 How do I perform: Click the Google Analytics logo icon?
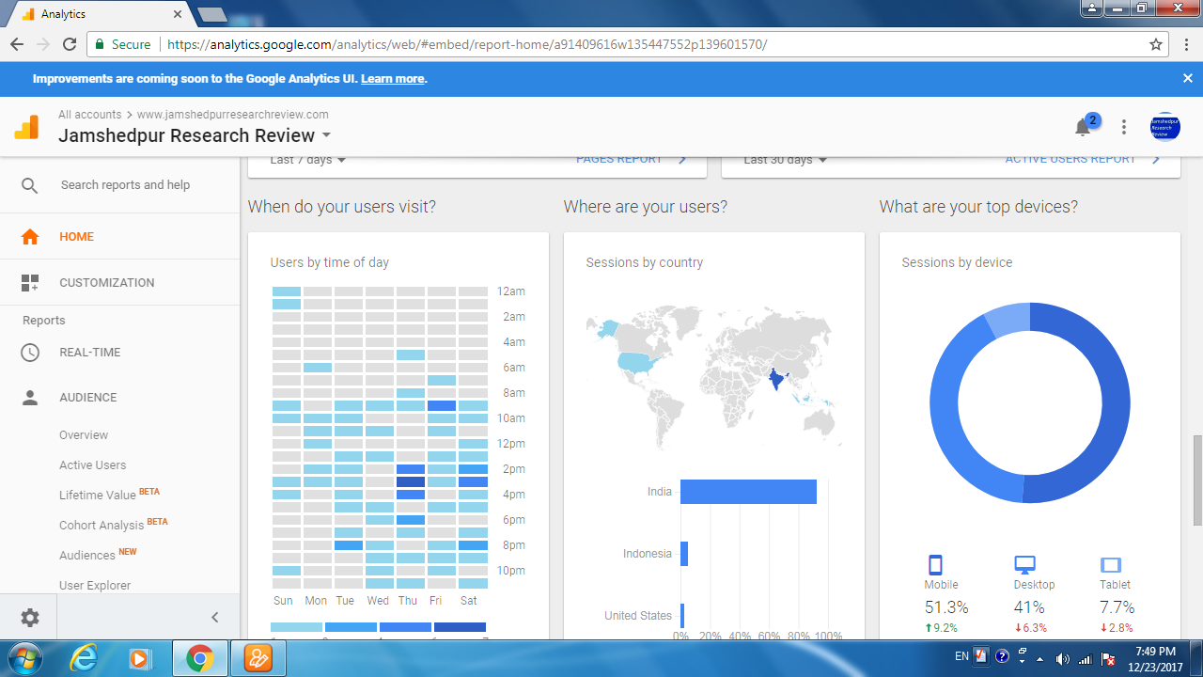click(x=26, y=127)
